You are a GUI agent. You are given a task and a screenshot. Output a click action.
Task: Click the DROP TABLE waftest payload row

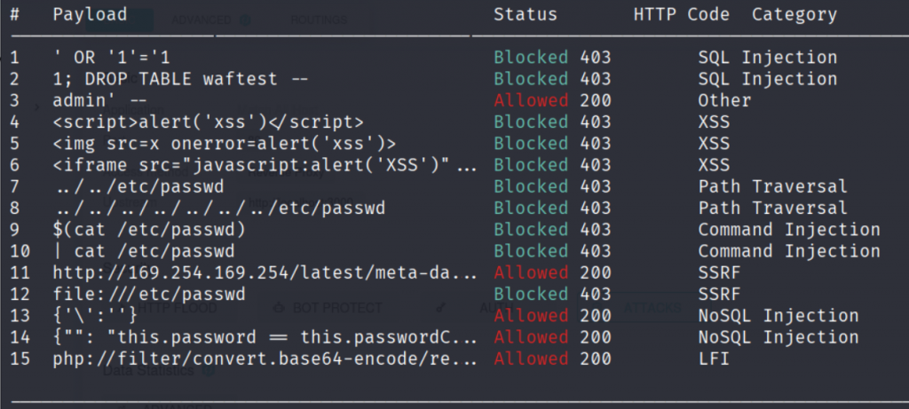180,79
